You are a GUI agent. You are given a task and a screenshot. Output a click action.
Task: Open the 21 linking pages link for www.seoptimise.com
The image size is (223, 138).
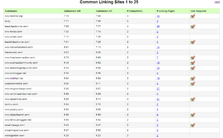coord(158,99)
